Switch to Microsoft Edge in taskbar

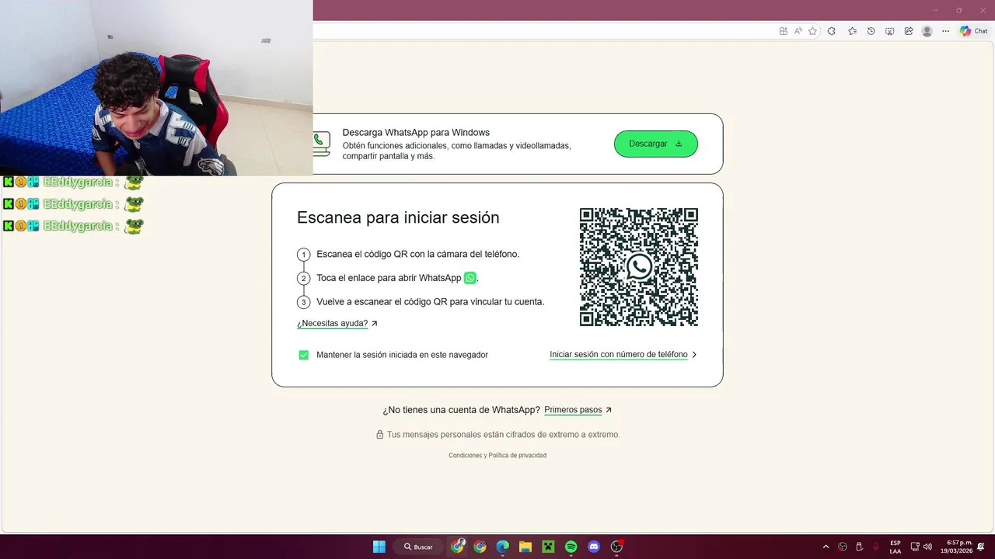pyautogui.click(x=502, y=547)
